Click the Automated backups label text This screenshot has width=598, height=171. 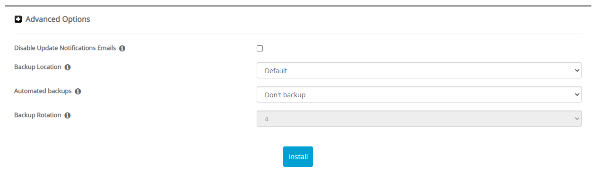pyautogui.click(x=43, y=91)
